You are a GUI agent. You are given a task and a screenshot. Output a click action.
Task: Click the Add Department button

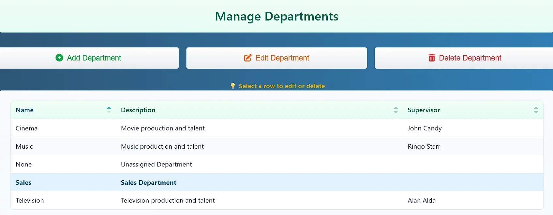89,58
